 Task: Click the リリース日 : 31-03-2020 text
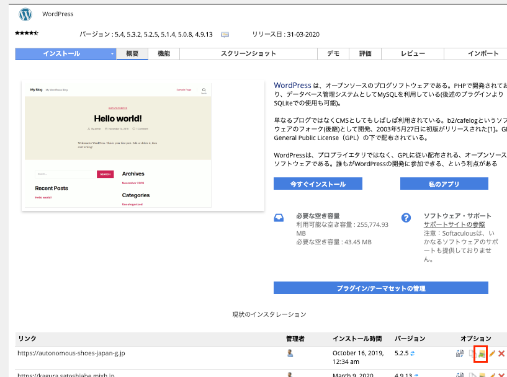(286, 35)
